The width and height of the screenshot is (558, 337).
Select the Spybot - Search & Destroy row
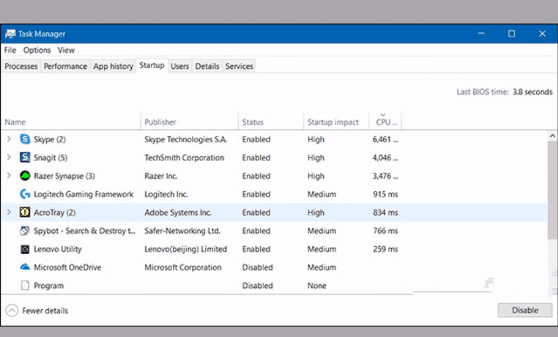[274, 230]
